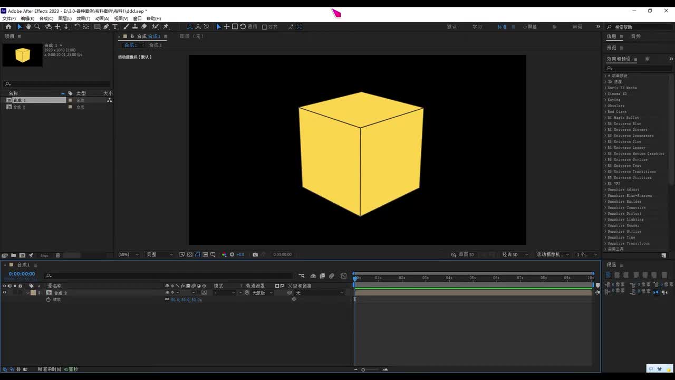Click the Composition mini-flowchart icon
Image resolution: width=675 pixels, height=380 pixels.
pyautogui.click(x=301, y=275)
